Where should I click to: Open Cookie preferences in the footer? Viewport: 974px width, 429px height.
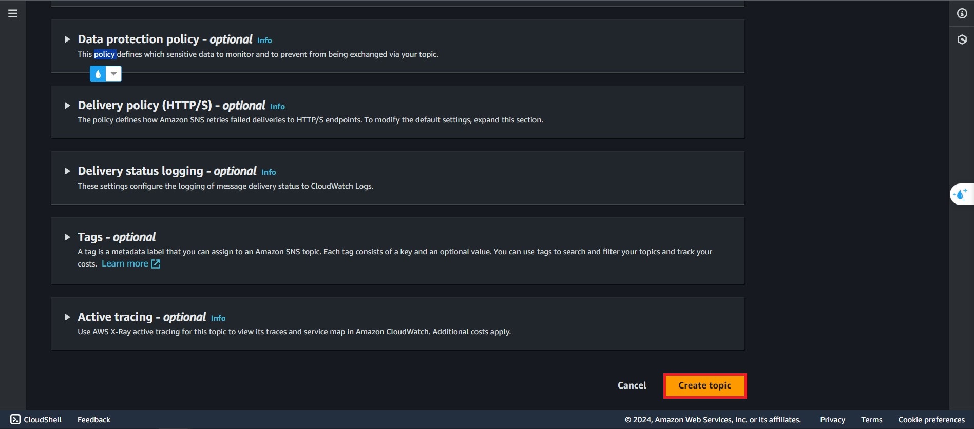point(931,420)
